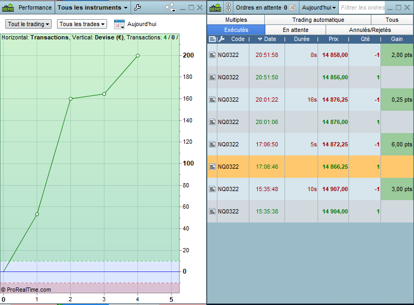Viewport: 414px width, 305px height.
Task: Click price 14 858,00 cell
Action: click(333, 55)
